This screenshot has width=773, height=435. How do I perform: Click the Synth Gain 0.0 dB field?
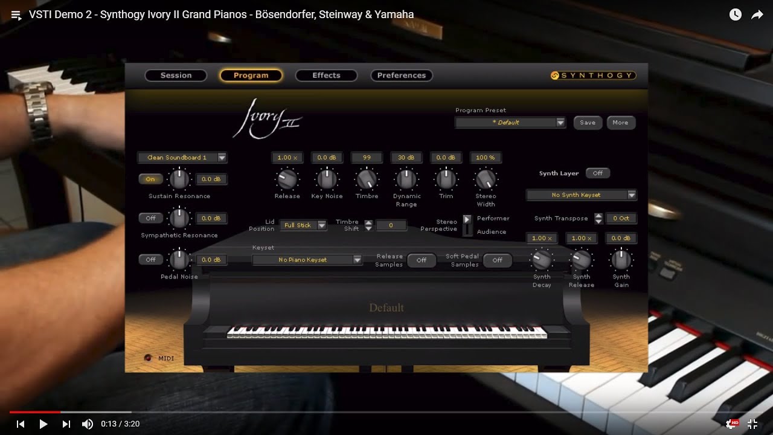621,239
